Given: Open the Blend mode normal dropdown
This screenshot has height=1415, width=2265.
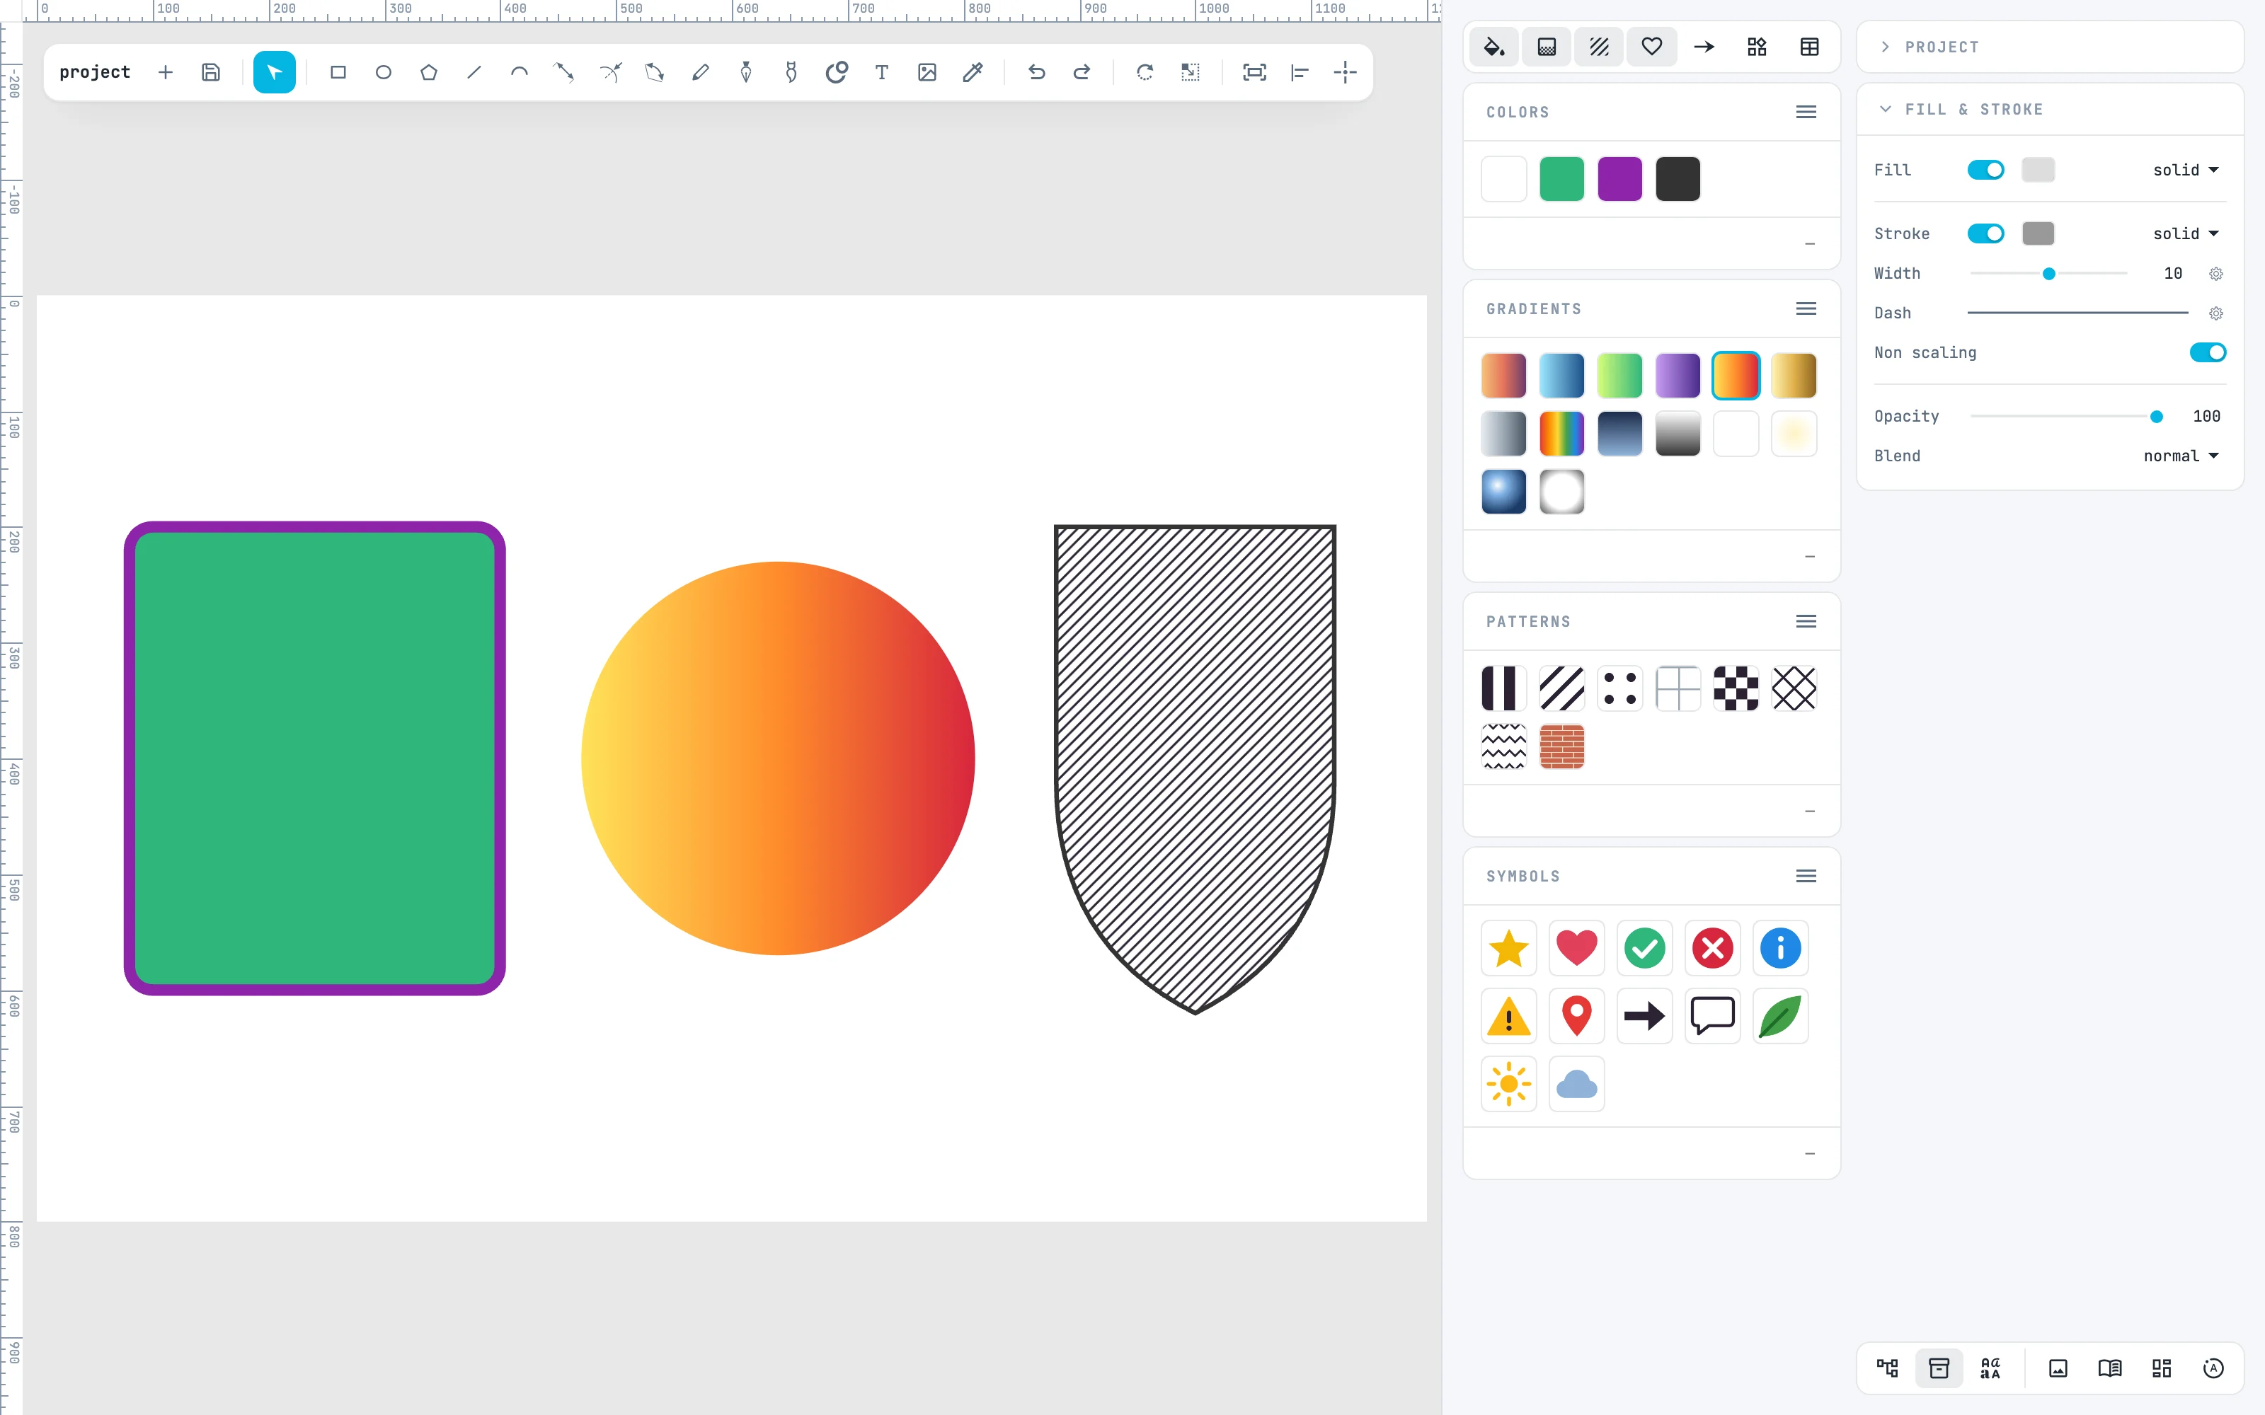Looking at the screenshot, I should click(2181, 456).
